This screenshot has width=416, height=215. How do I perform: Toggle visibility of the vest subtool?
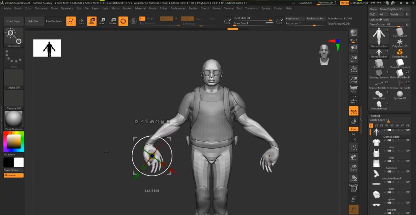point(408,151)
